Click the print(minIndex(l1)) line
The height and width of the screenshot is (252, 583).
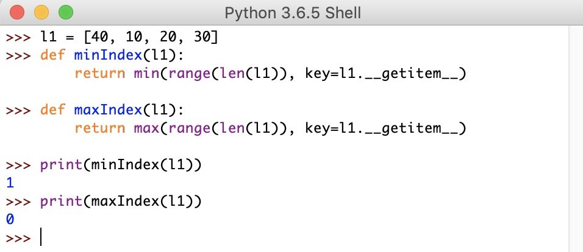coord(121,165)
